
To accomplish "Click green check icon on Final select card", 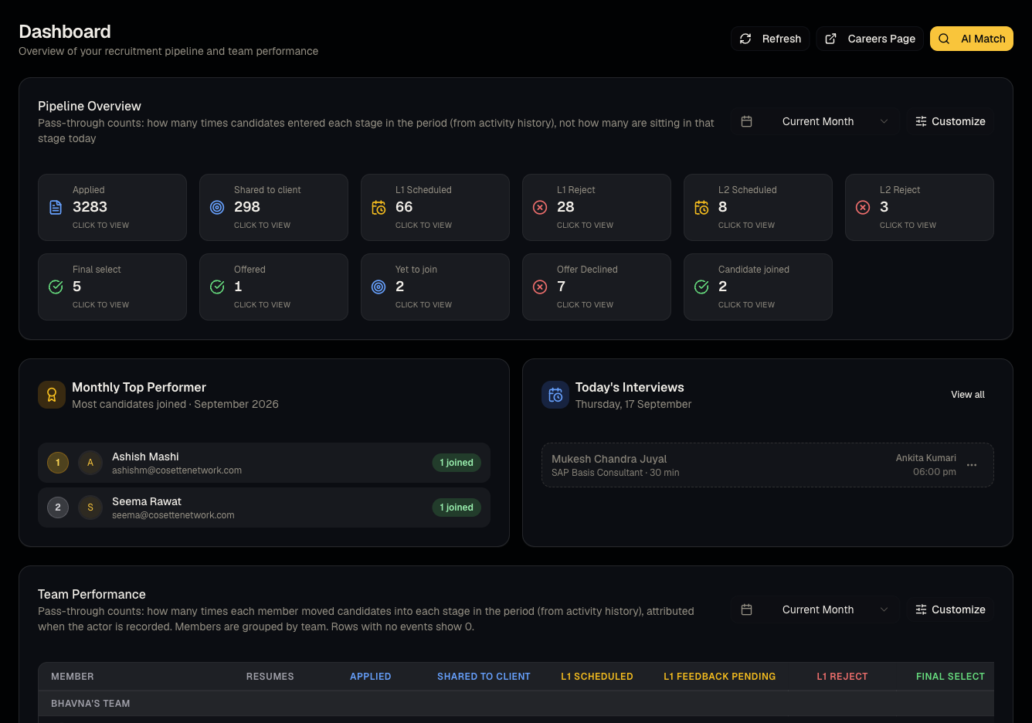I will click(x=56, y=287).
